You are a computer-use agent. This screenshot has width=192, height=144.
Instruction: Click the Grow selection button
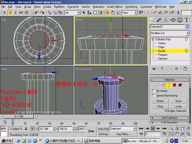(178, 101)
